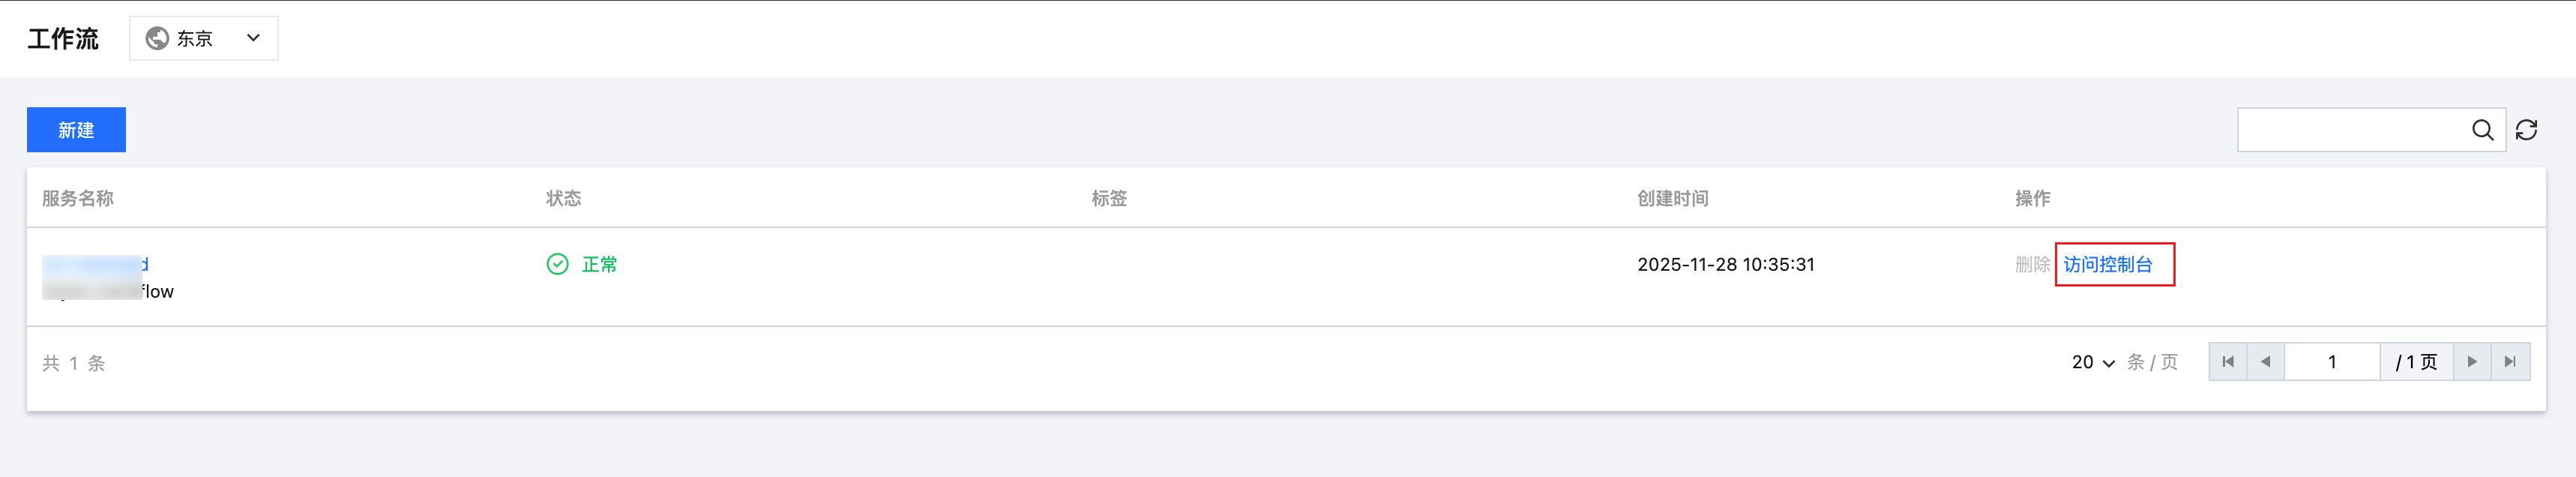Go to the first page
Viewport: 2576px width, 477px height.
(x=2227, y=362)
